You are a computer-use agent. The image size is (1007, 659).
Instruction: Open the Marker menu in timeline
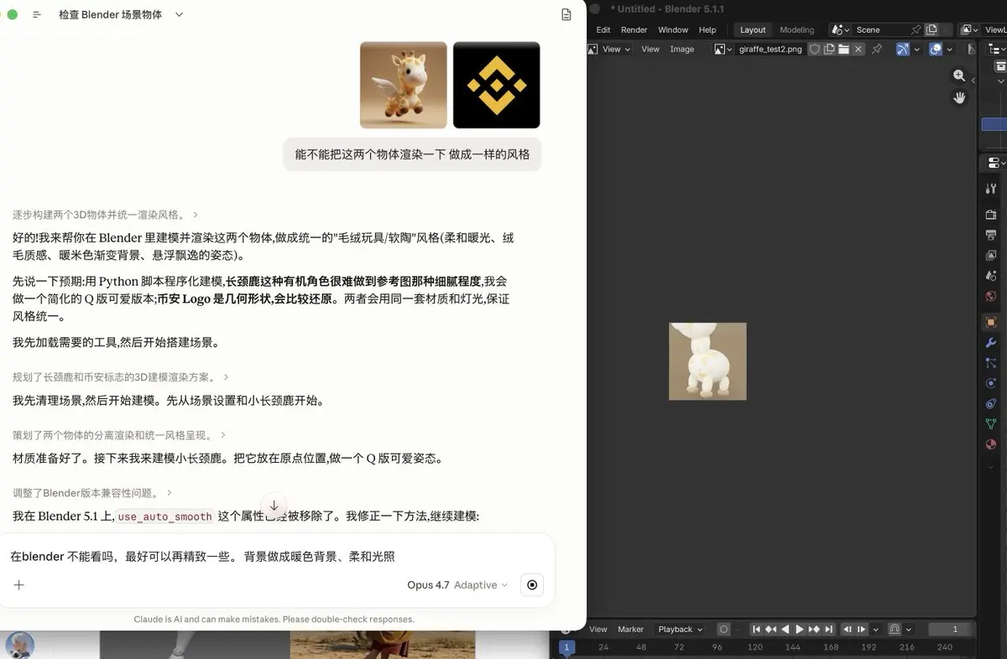(x=630, y=630)
